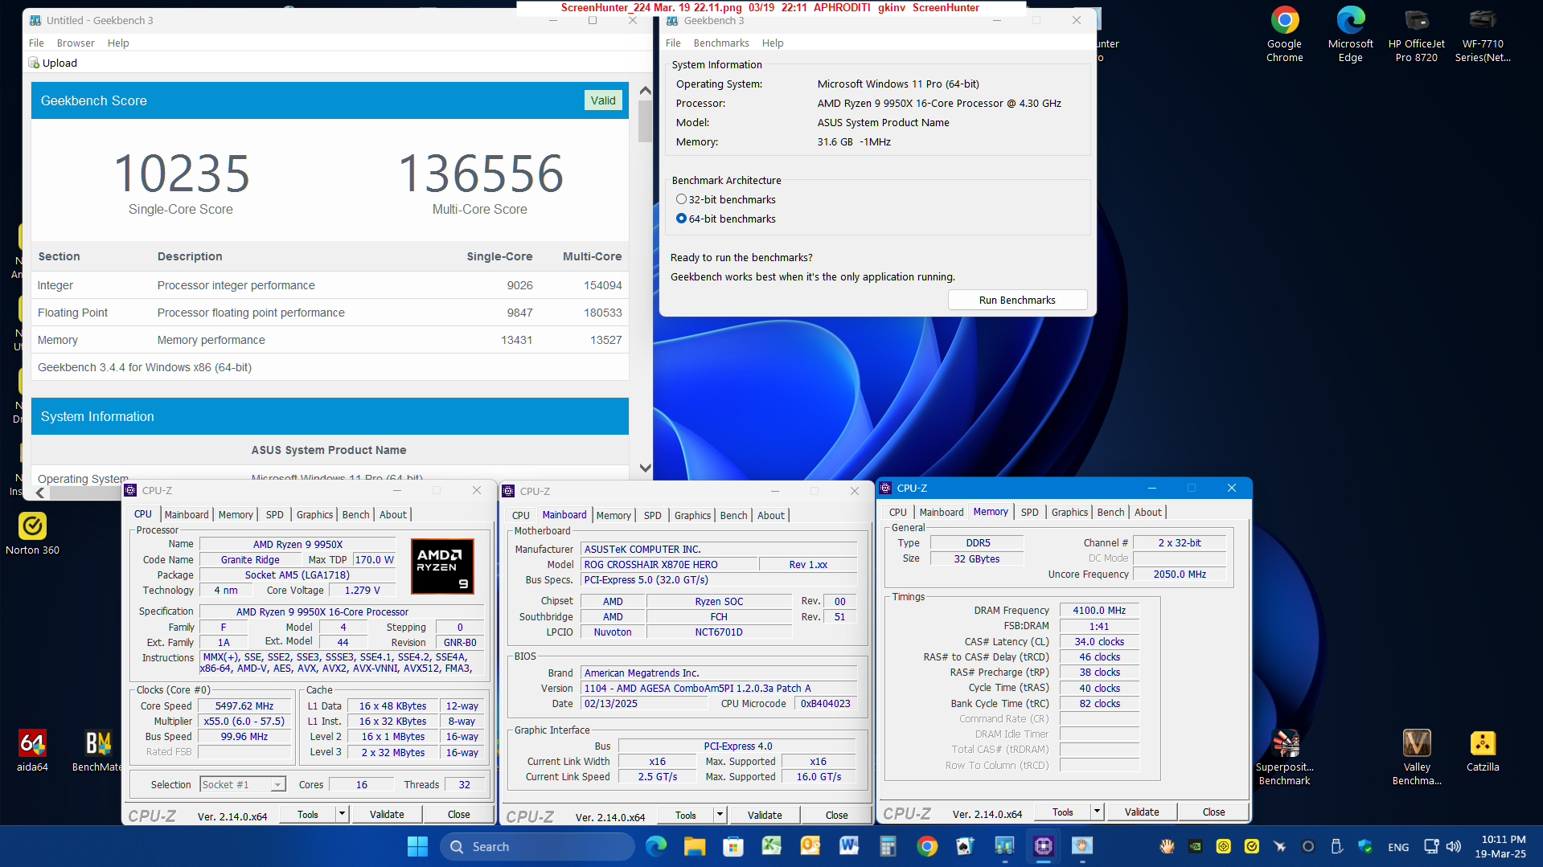Click Run Benchmarks button
1543x867 pixels.
tap(1017, 300)
